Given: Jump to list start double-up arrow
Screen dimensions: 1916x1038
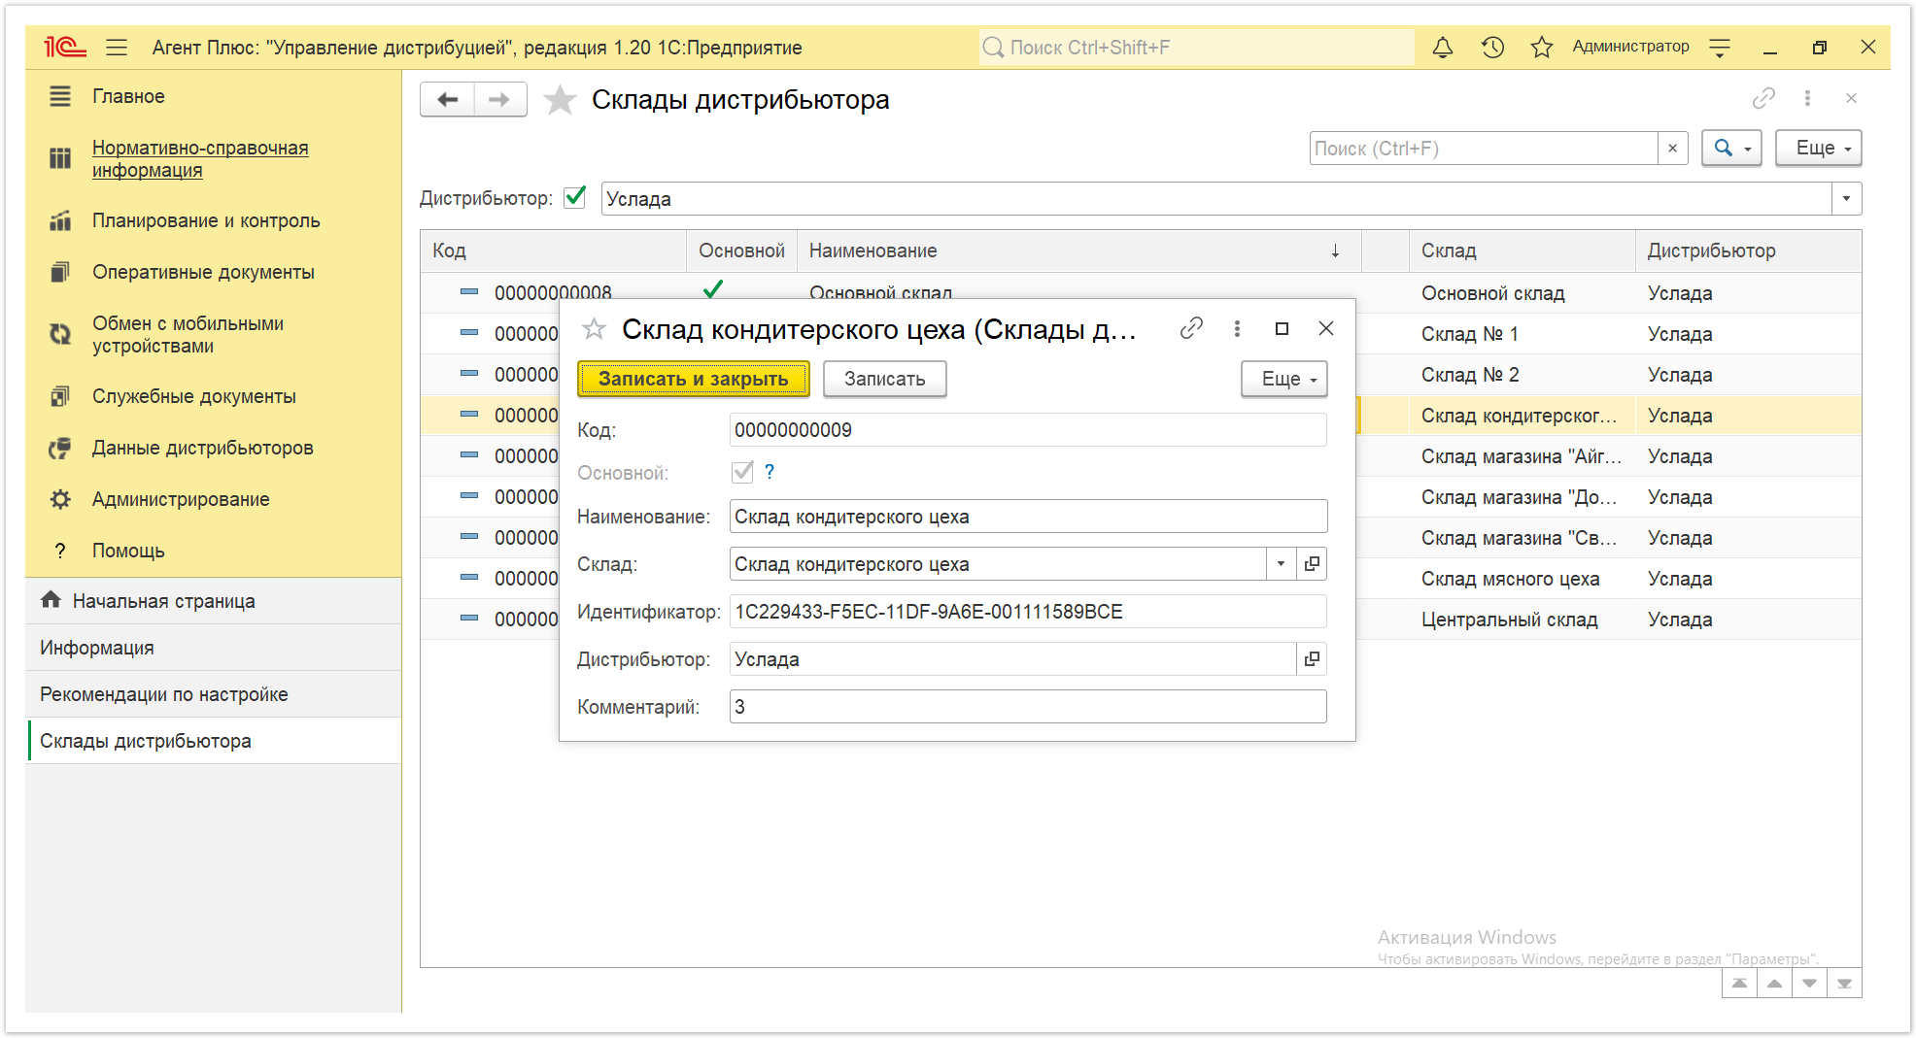Looking at the screenshot, I should (x=1739, y=984).
